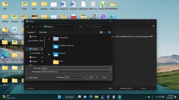Open Task View on the taskbar

pos(79,97)
